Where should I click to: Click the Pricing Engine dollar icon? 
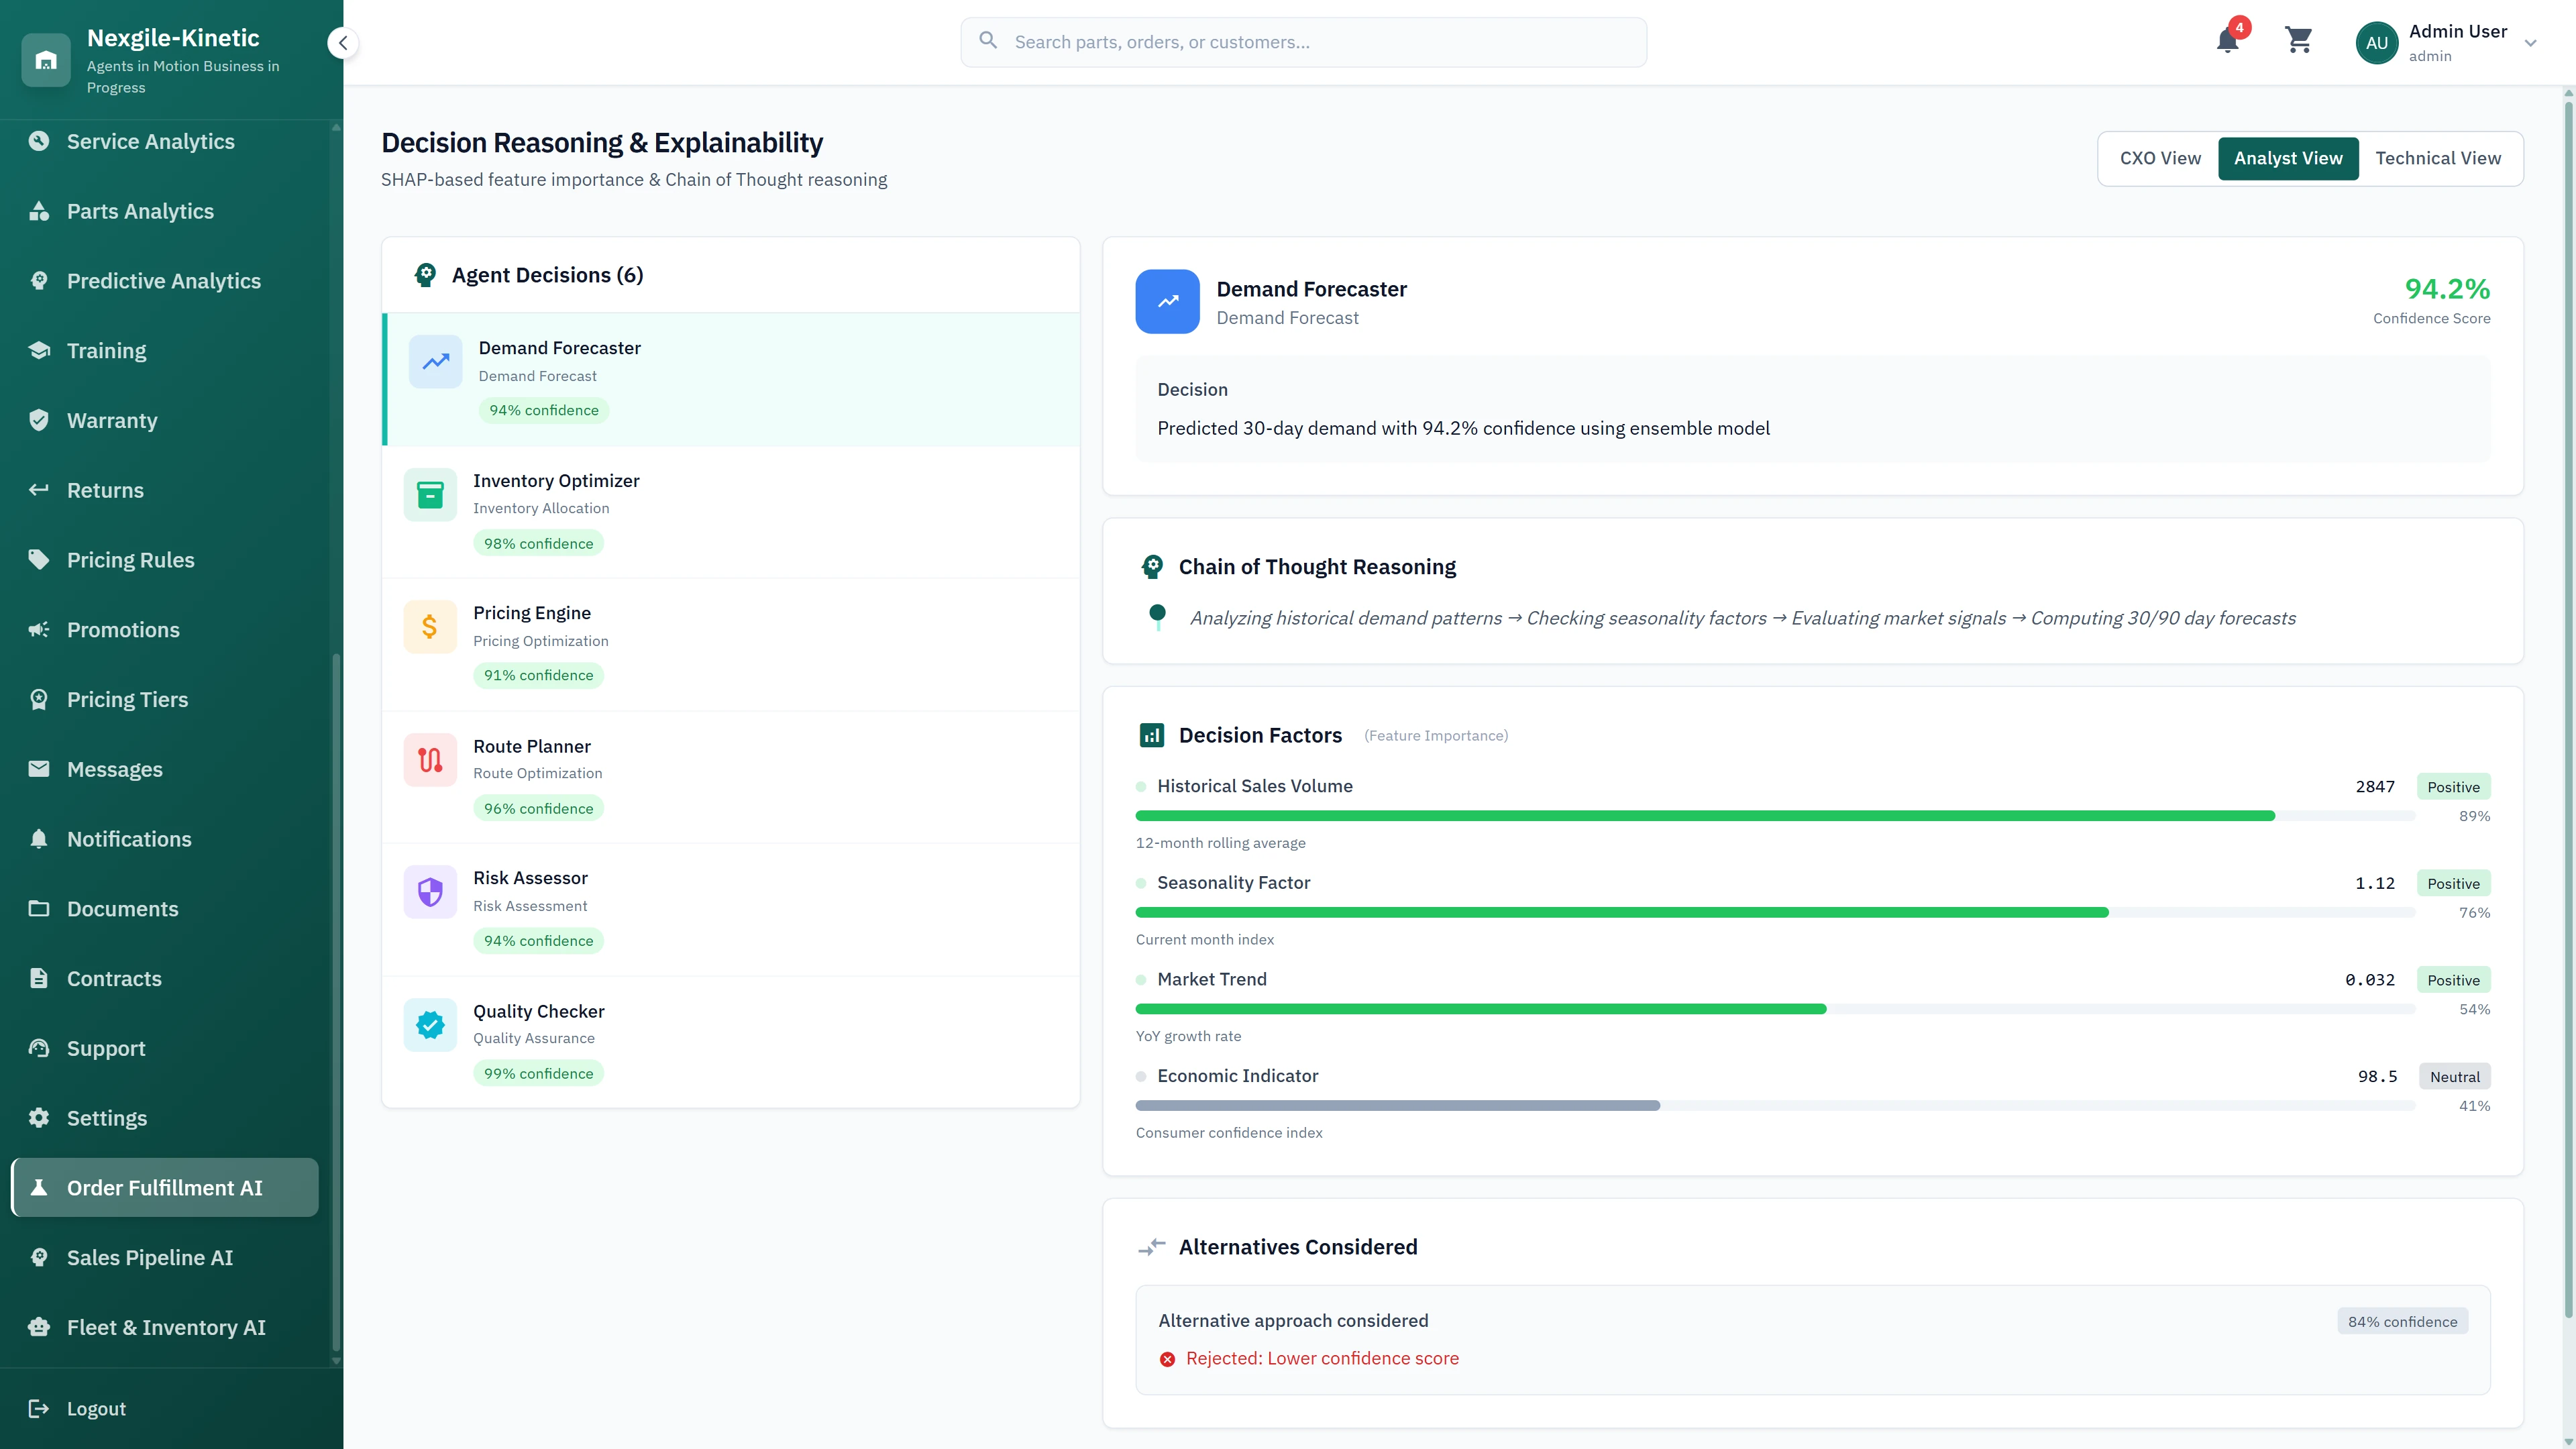429,626
